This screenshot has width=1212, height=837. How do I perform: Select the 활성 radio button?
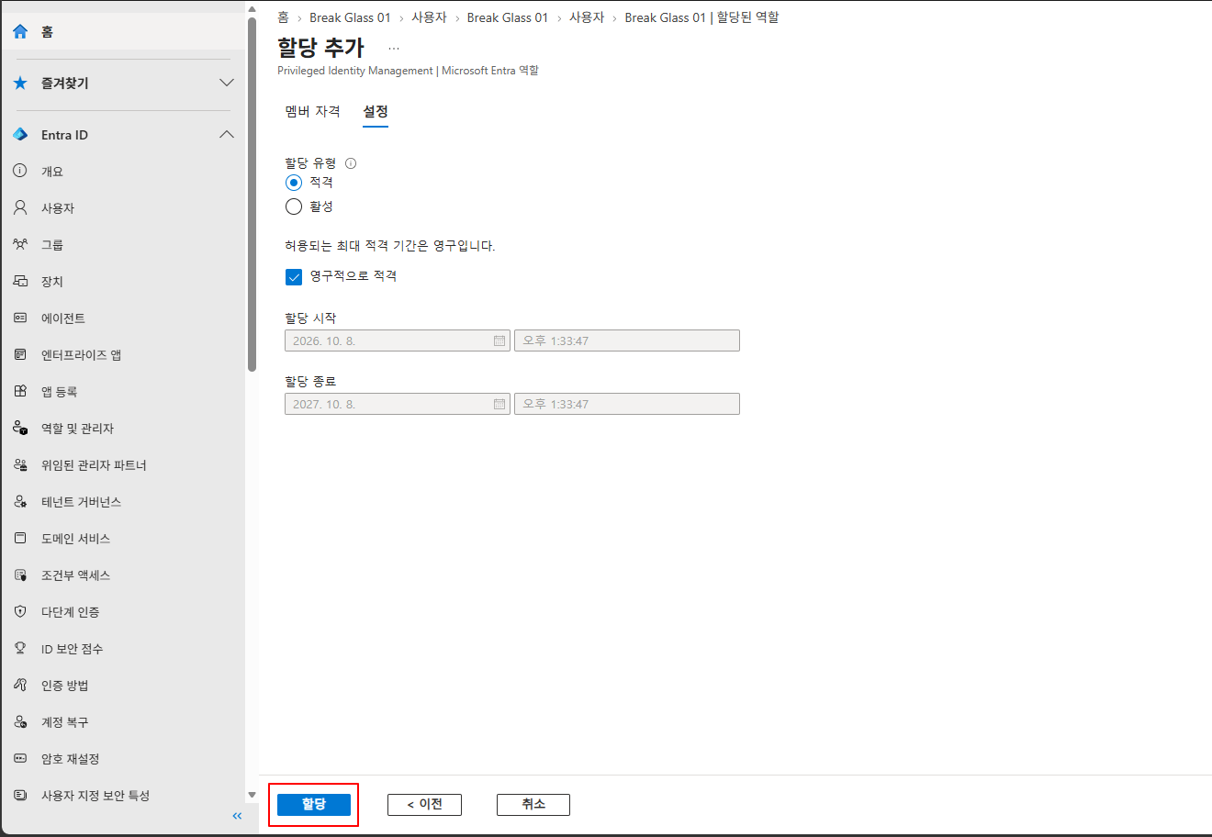coord(294,206)
